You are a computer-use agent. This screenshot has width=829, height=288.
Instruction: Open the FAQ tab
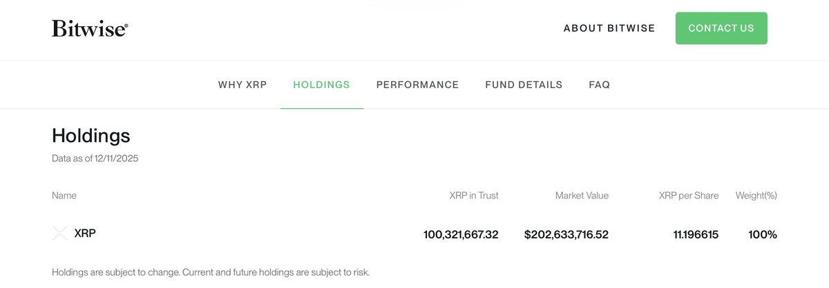pyautogui.click(x=599, y=85)
